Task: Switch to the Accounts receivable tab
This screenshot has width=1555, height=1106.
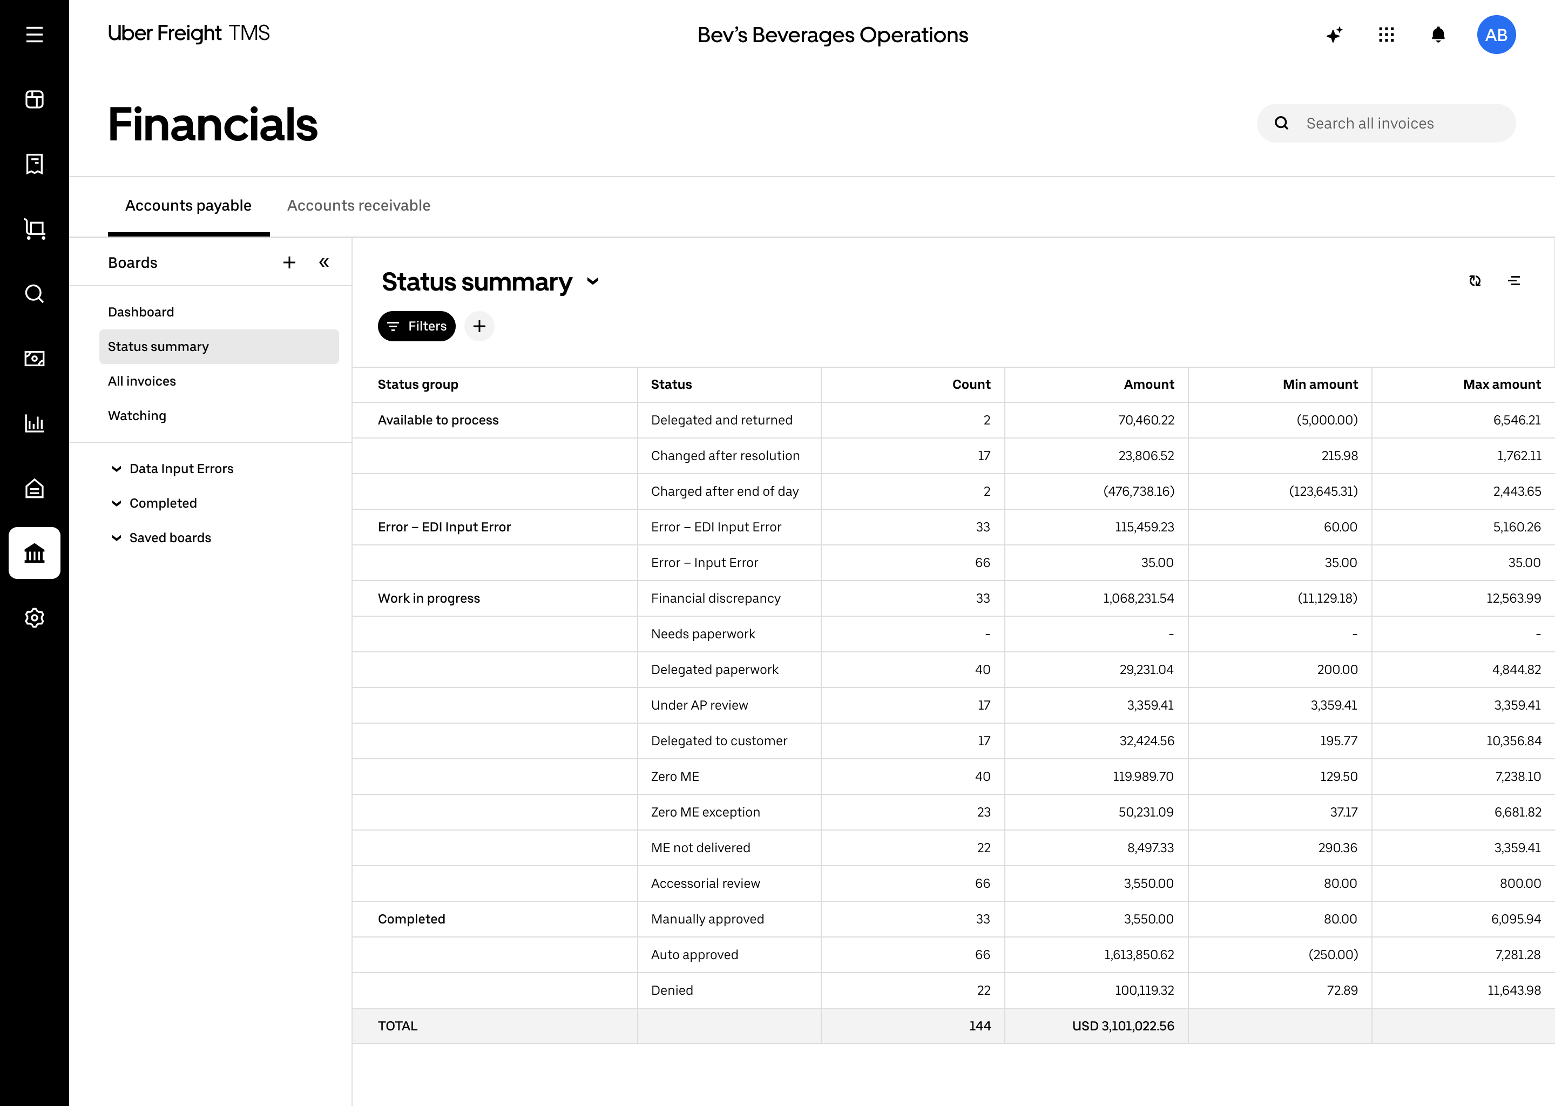Action: click(359, 206)
